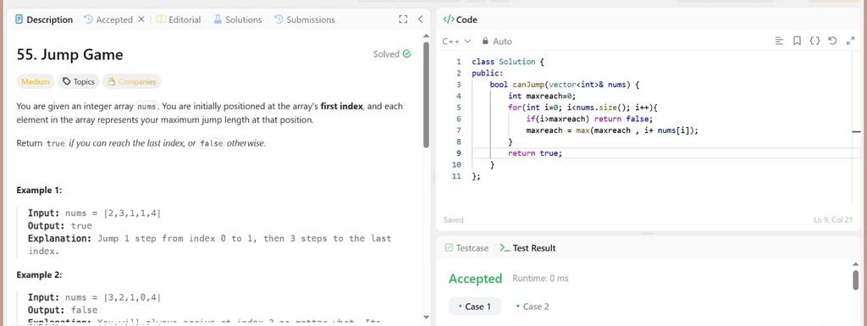Click the 'Example 1:' heading
This screenshot has height=326, width=867.
click(39, 190)
